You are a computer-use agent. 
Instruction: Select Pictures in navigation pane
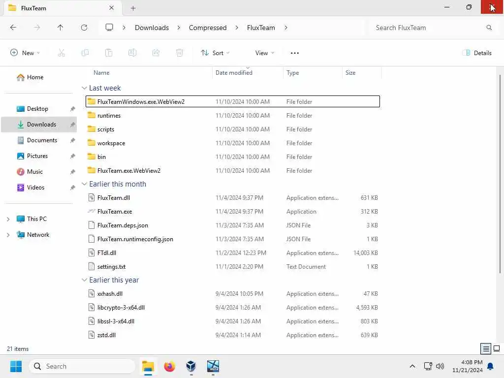(39, 156)
